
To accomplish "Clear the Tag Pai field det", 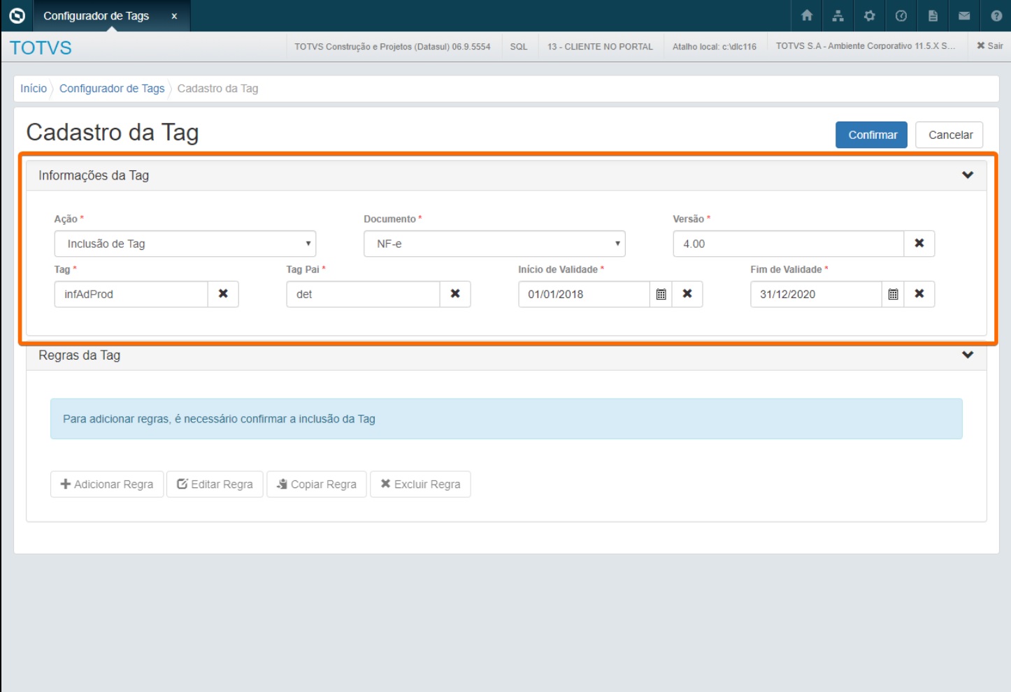I will 455,294.
